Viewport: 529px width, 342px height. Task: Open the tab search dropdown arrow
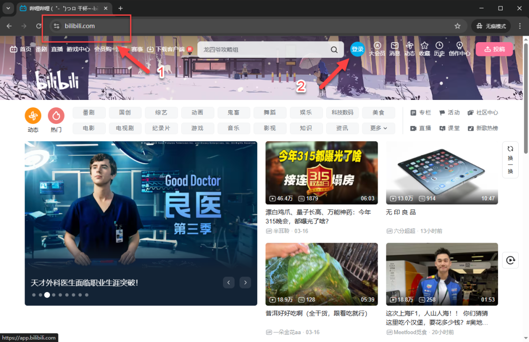(8, 8)
